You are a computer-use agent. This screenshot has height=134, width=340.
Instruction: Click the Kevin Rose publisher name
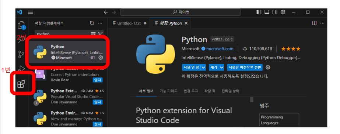[60, 80]
